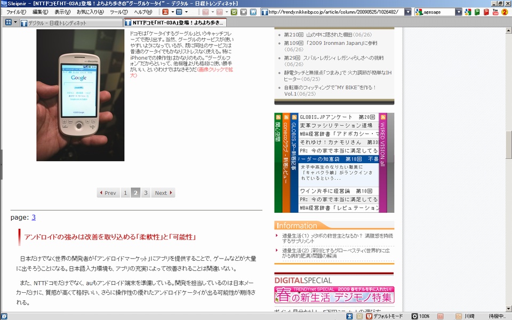512x320 pixels.
Task: Go to home page via house icon
Action: click(253, 12)
